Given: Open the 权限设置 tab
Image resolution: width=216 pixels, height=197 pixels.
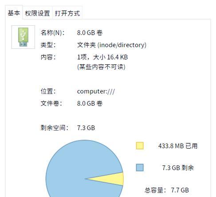Looking at the screenshot, I should tap(37, 13).
